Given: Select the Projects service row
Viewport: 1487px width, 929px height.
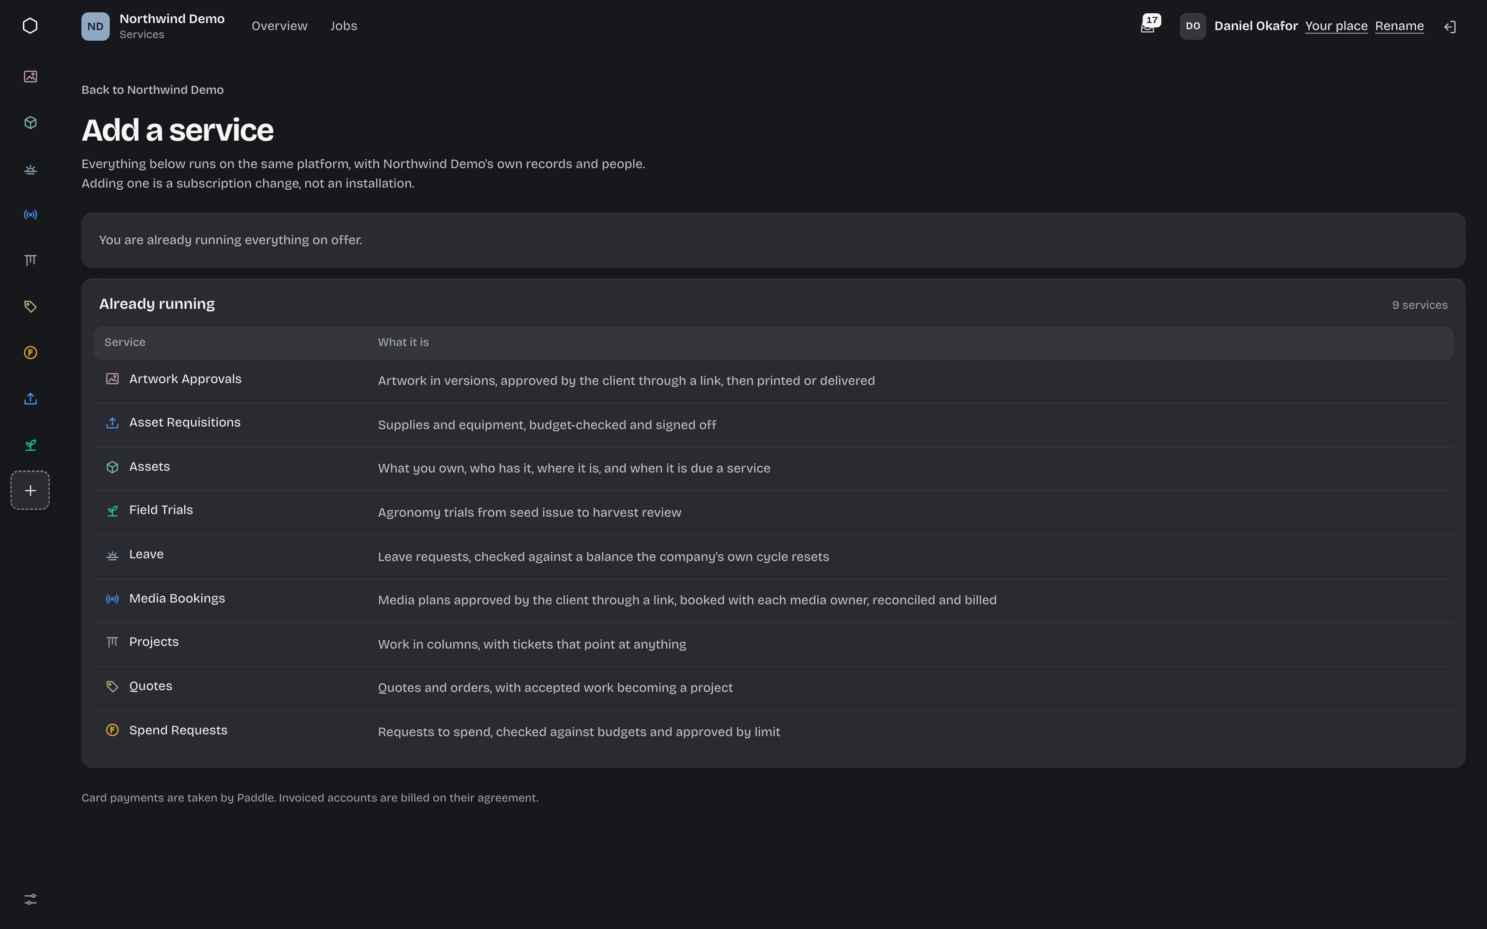Looking at the screenshot, I should [773, 644].
